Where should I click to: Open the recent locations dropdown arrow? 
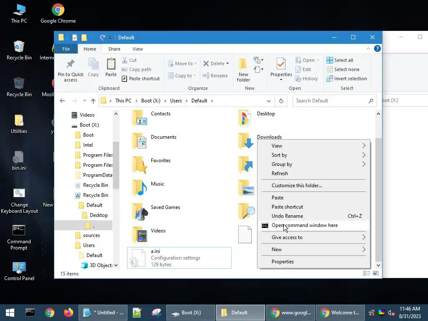tap(84, 101)
